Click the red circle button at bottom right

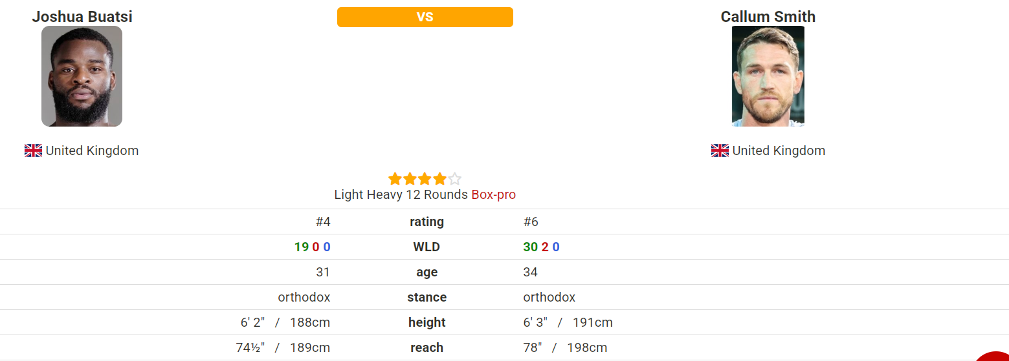[993, 356]
